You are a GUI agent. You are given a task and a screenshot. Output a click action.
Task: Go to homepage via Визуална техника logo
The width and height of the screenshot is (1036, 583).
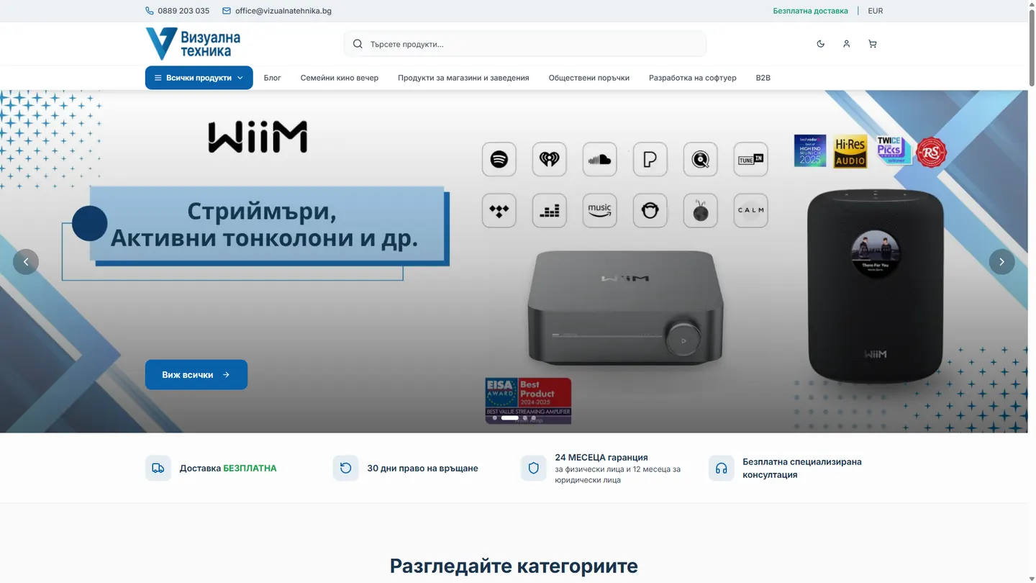(x=193, y=44)
